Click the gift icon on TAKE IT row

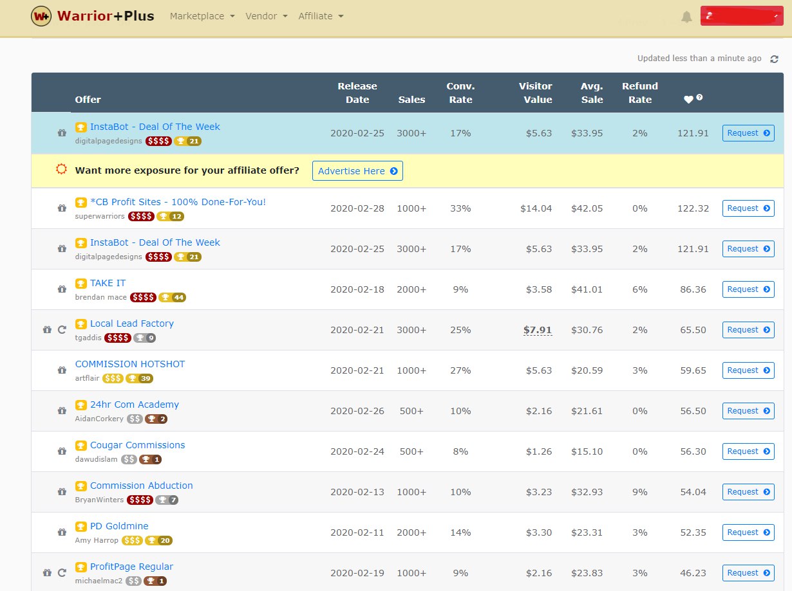62,289
